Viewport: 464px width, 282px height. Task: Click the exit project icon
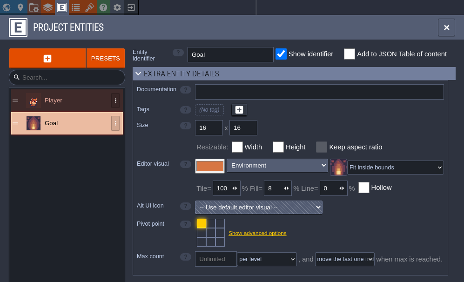(131, 7)
